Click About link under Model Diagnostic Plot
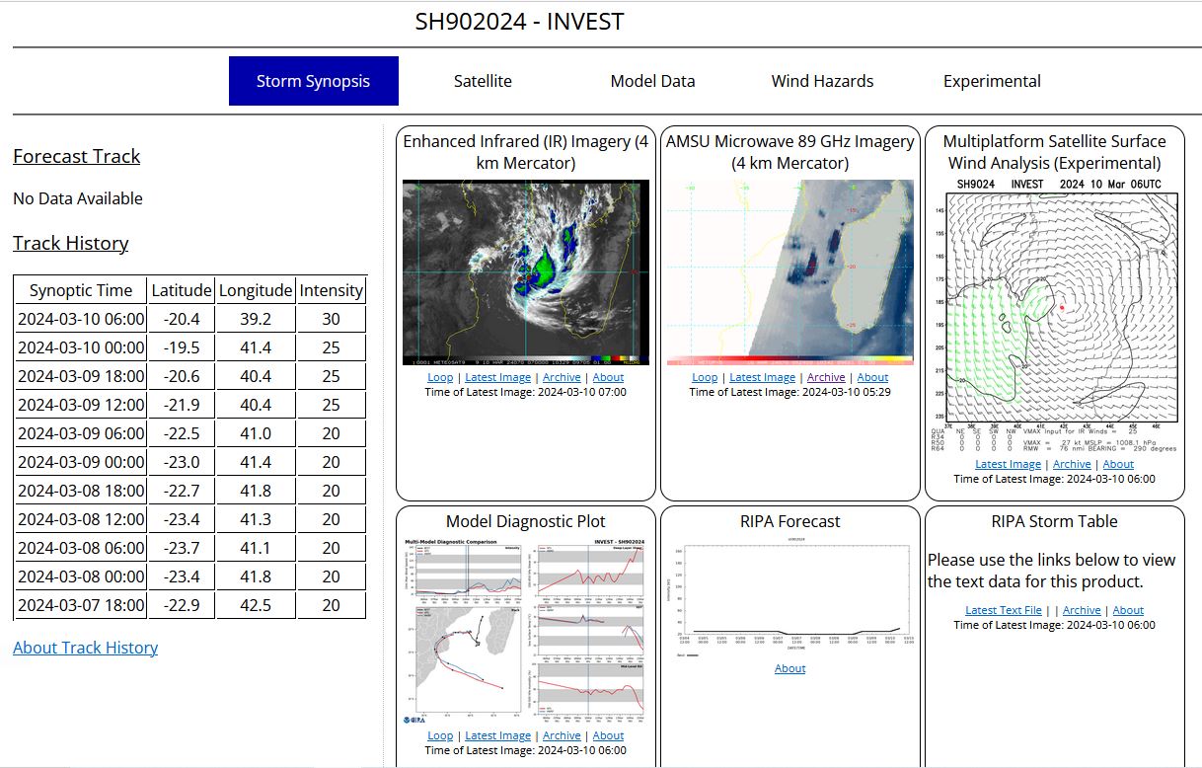Image resolution: width=1202 pixels, height=768 pixels. coord(608,735)
